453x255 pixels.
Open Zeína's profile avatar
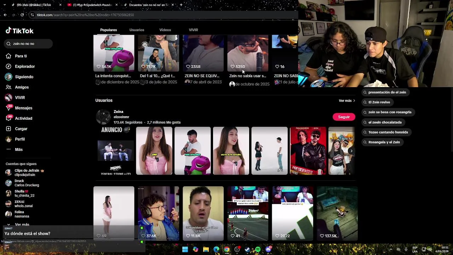pyautogui.click(x=103, y=117)
